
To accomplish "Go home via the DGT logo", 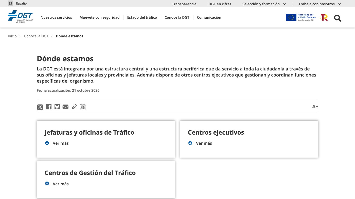I will coord(20,17).
